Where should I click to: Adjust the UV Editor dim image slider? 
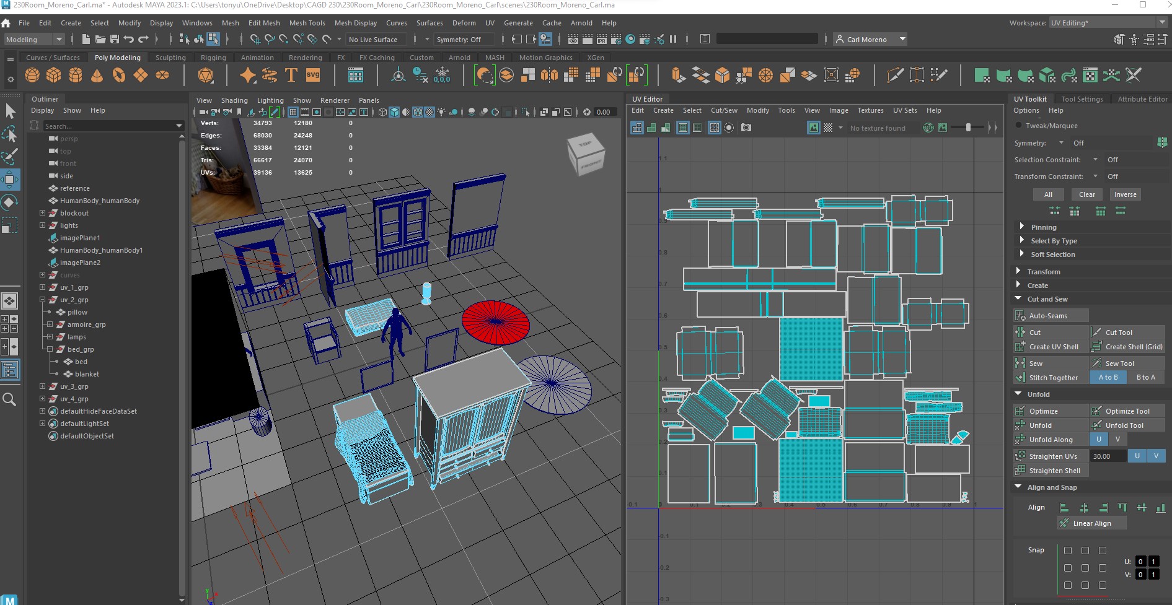tap(968, 128)
